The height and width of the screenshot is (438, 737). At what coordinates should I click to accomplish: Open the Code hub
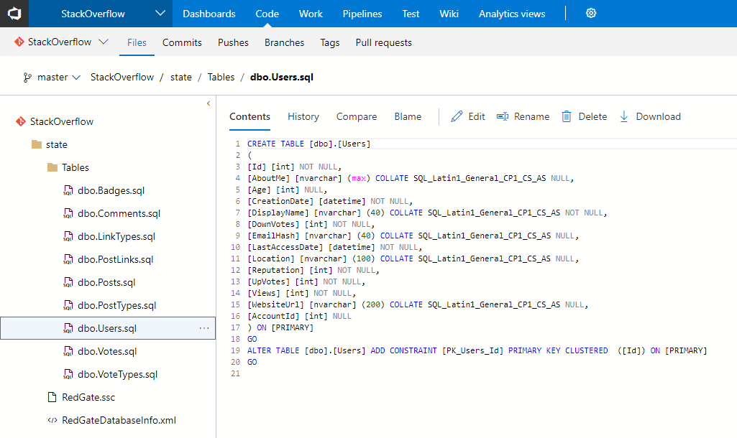coord(267,14)
